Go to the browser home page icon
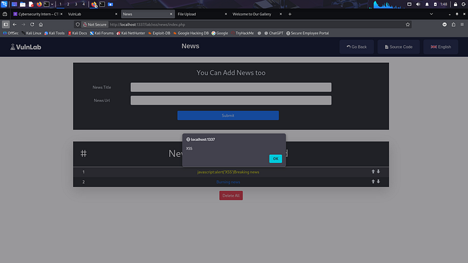468x263 pixels. pyautogui.click(x=41, y=25)
